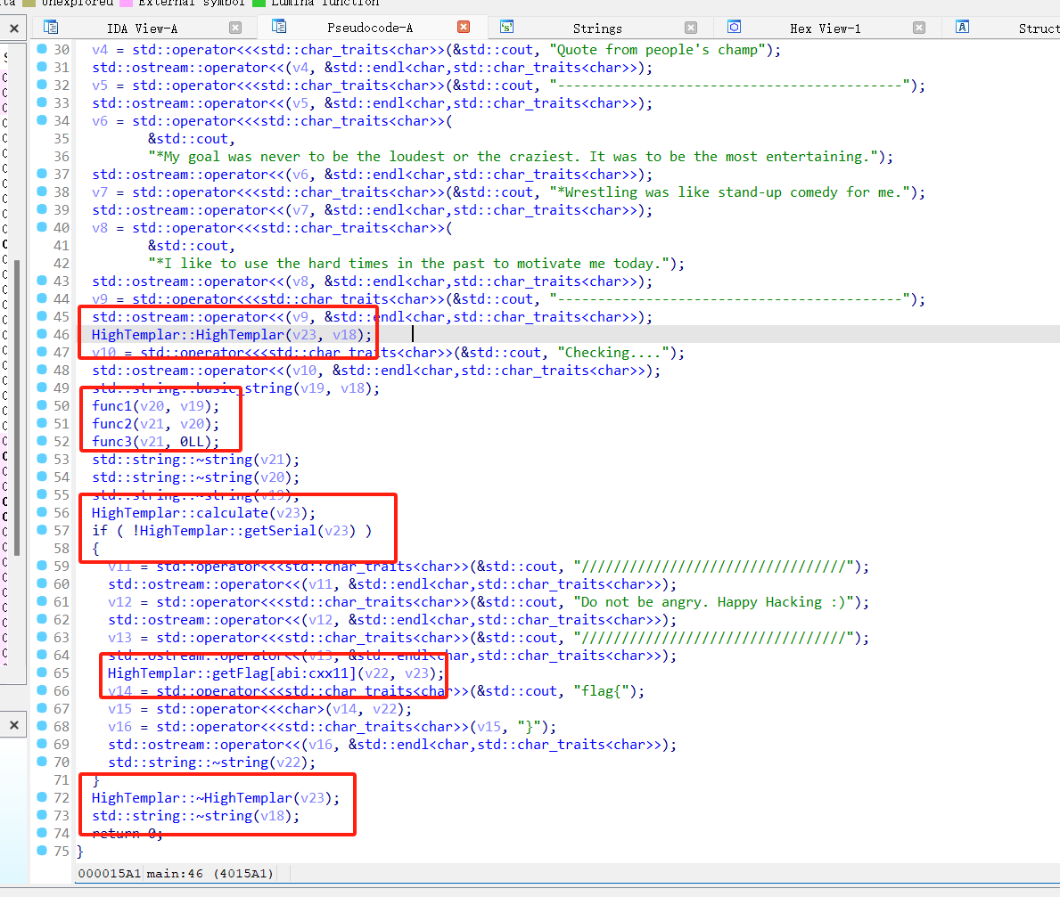This screenshot has height=897, width=1060.
Task: Toggle breakpoint dot on line 66
Action: (42, 689)
